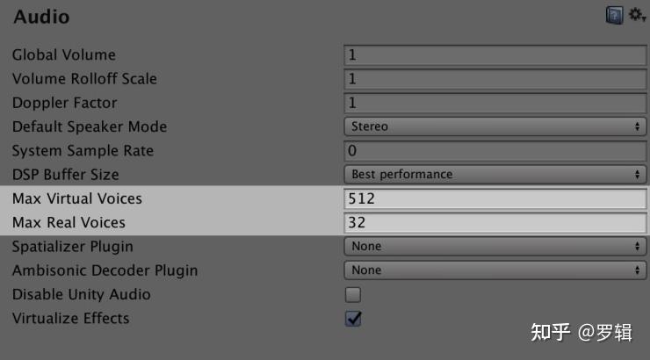Open the Spatializer Plugin dropdown

click(x=495, y=246)
